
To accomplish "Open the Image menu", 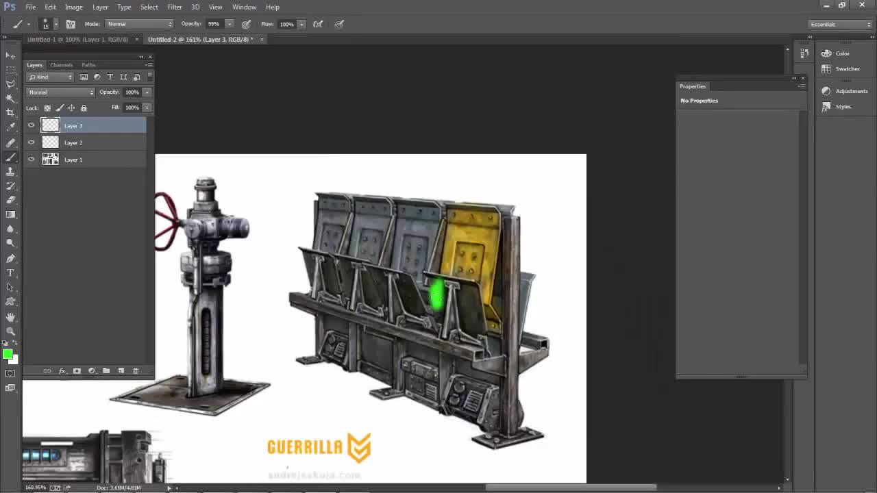I will click(73, 7).
